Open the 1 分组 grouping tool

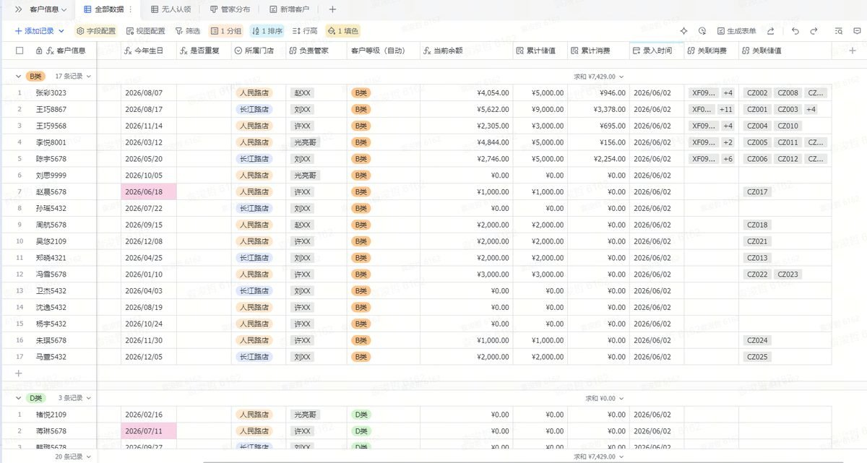(226, 31)
